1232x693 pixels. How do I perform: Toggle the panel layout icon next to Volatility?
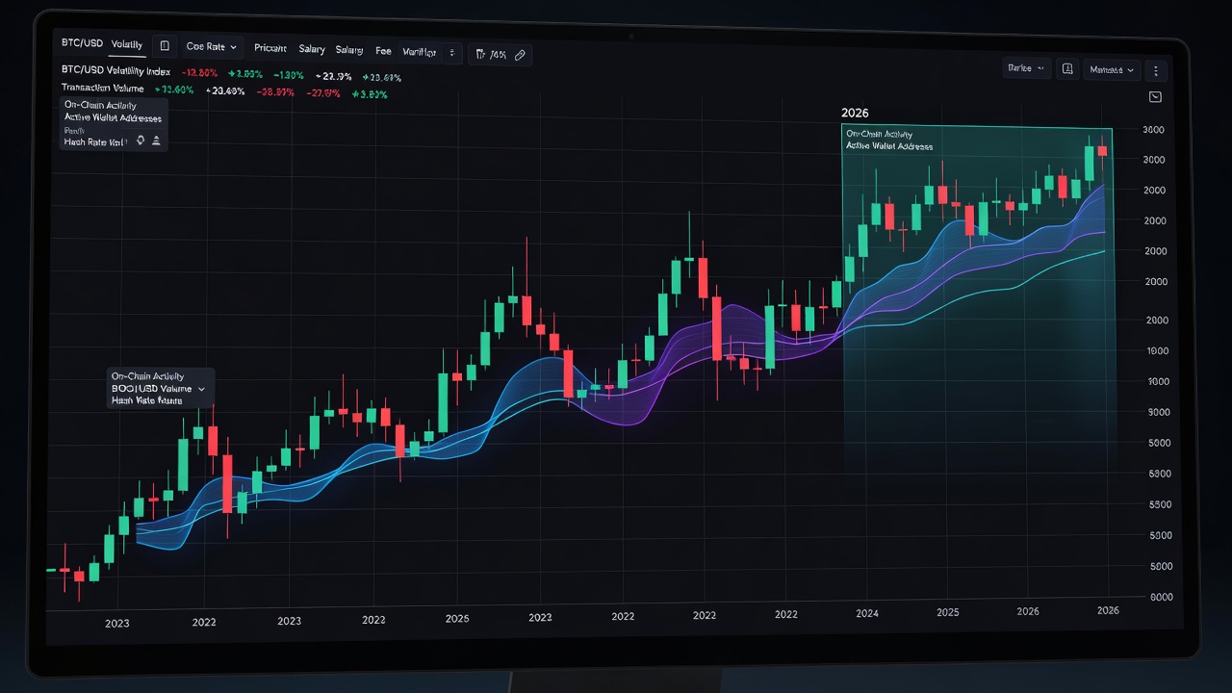[x=165, y=45]
